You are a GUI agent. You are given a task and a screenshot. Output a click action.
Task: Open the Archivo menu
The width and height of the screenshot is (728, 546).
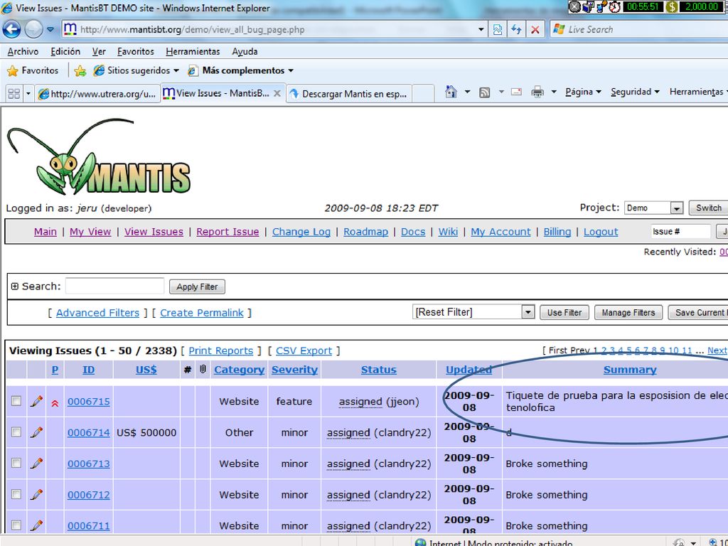pyautogui.click(x=23, y=51)
